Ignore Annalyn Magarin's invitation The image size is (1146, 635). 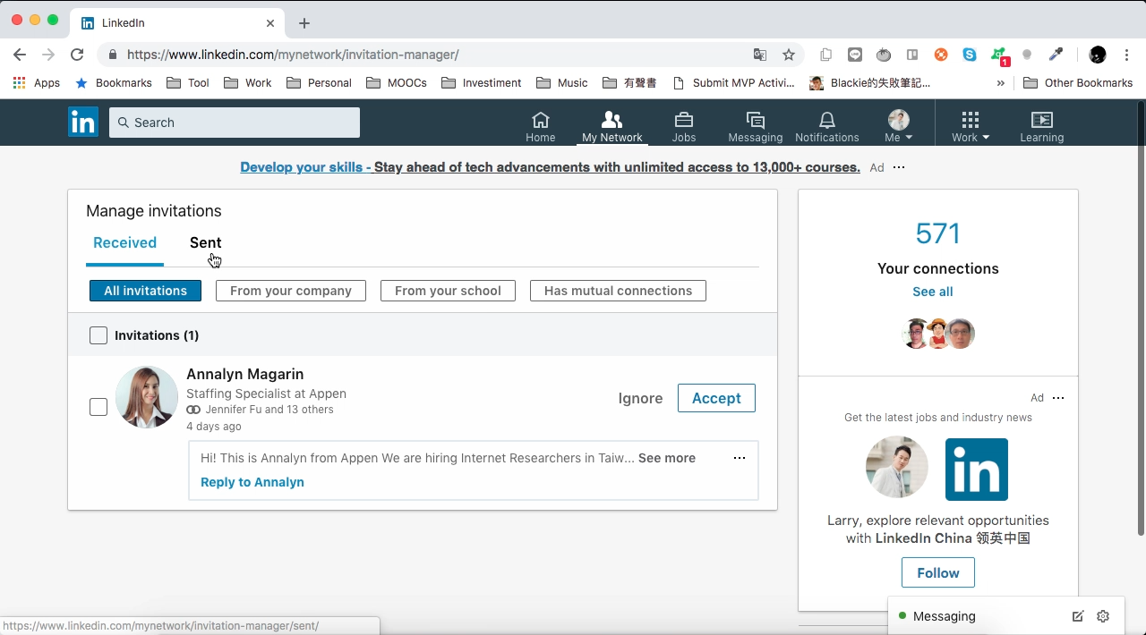pos(640,398)
